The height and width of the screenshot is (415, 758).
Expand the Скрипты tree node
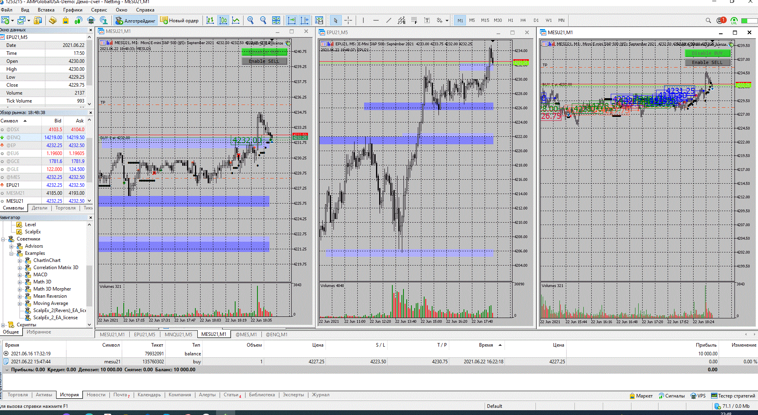3,325
